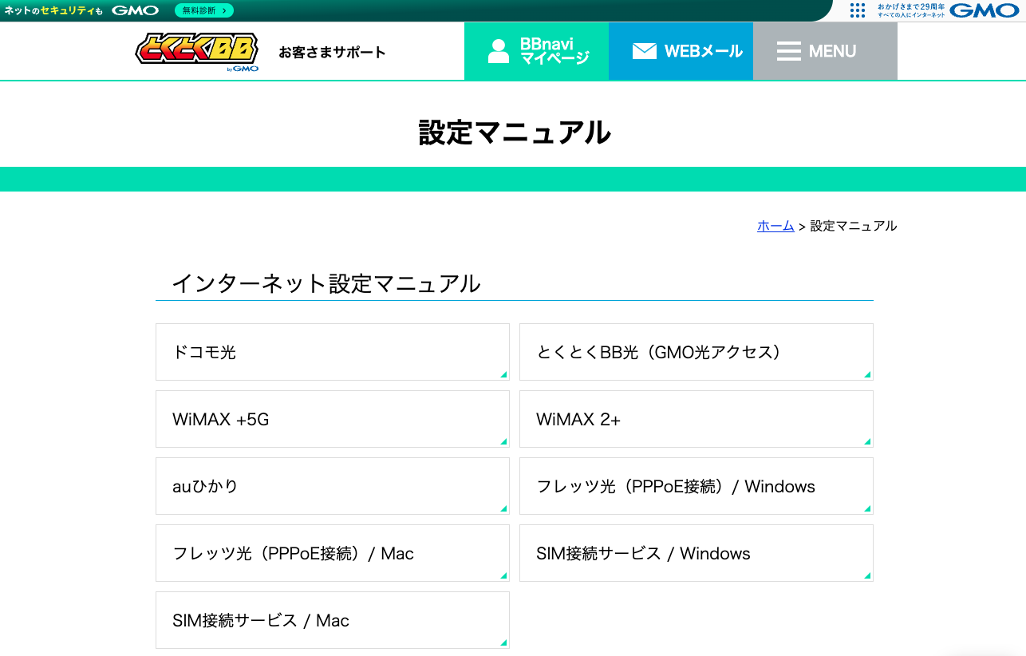Click the とくとくBB logo
Screen dimensions: 1026x656
[x=197, y=53]
